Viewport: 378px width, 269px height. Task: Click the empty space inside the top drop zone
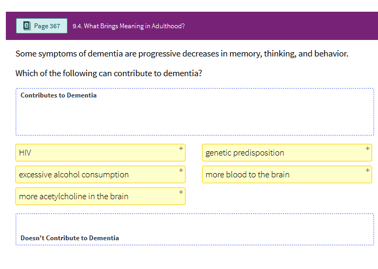coord(195,118)
